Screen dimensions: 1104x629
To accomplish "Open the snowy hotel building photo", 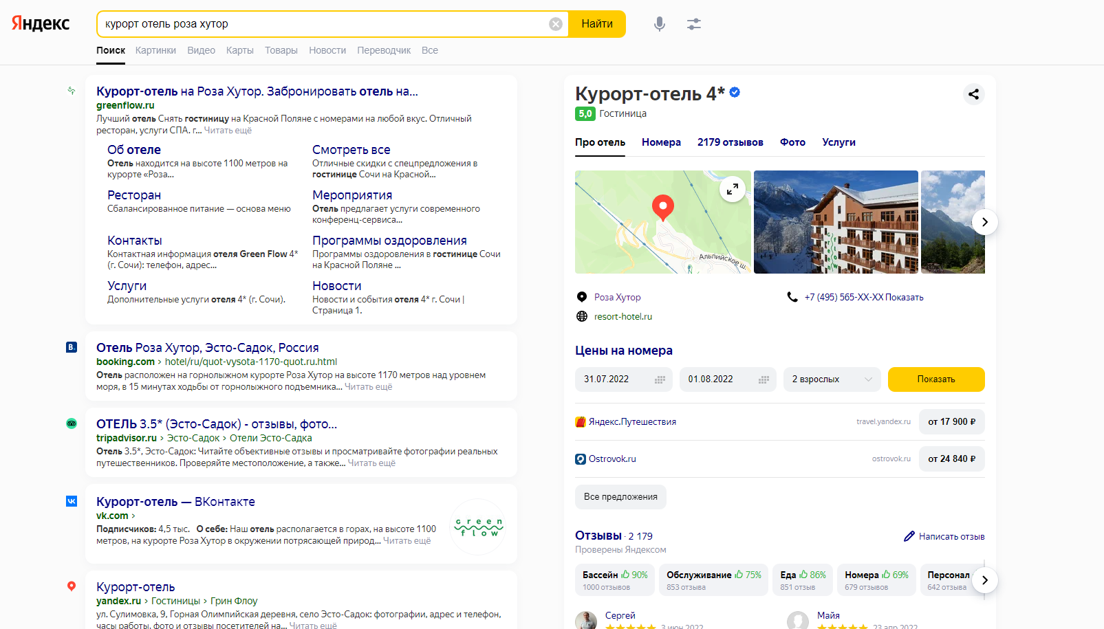I will [x=836, y=222].
